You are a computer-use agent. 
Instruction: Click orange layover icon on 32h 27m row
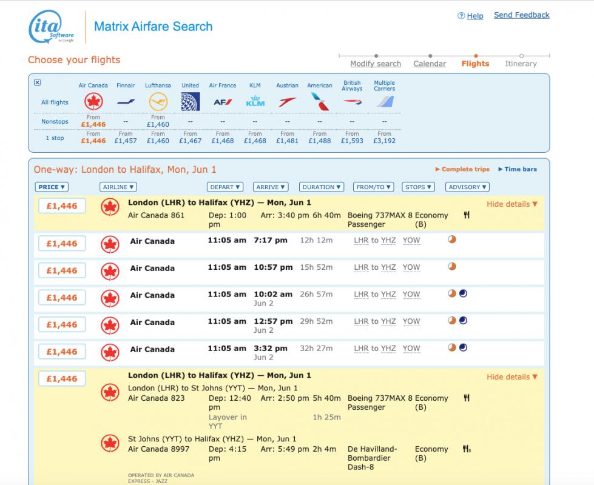coord(452,347)
